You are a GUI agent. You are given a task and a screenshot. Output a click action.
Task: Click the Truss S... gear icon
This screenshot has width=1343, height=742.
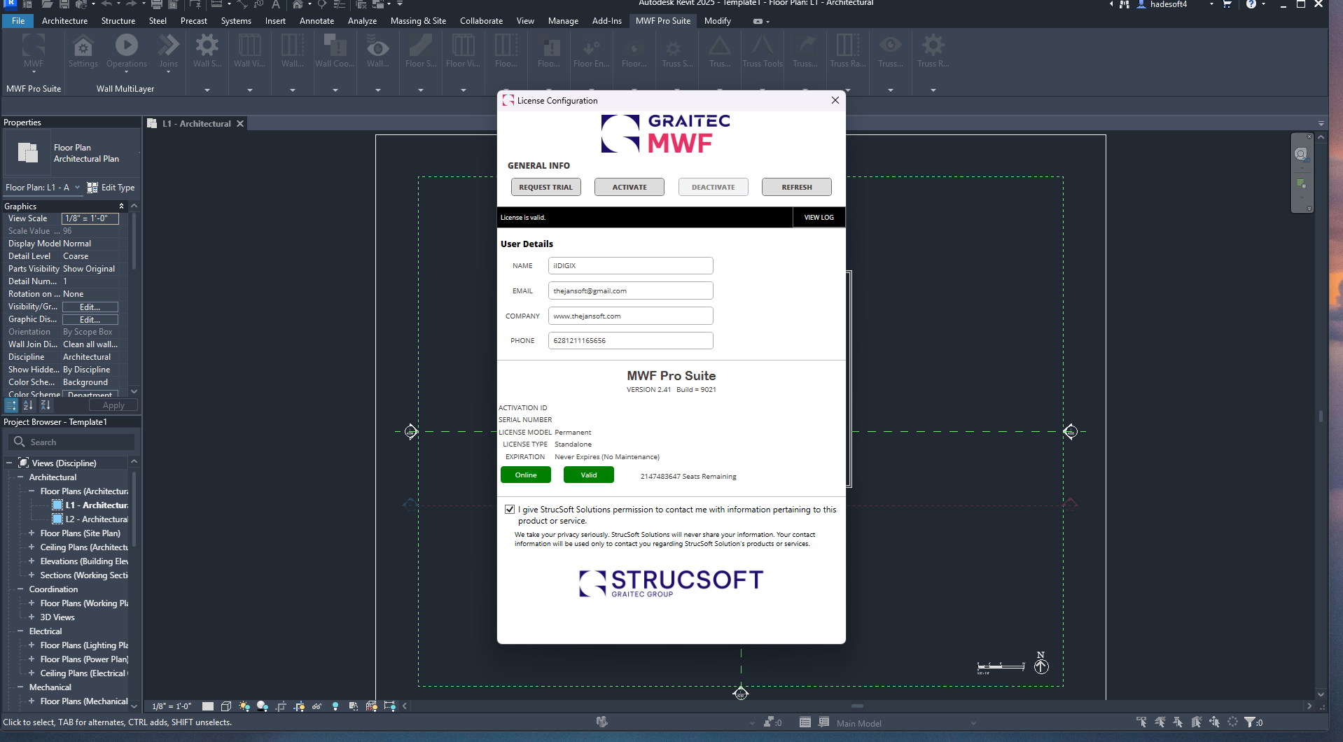tap(673, 48)
